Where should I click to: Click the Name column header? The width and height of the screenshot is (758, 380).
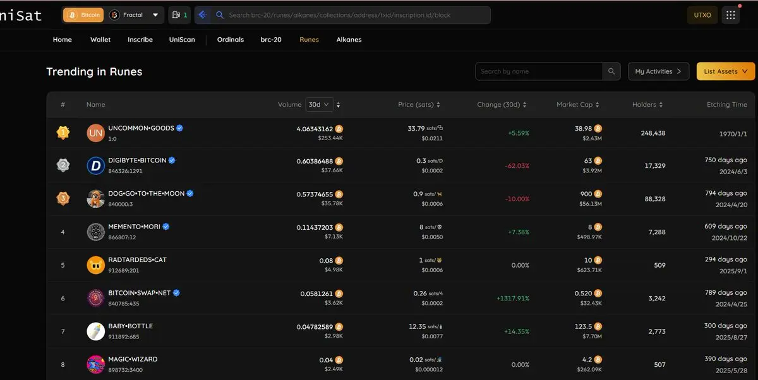tap(95, 105)
